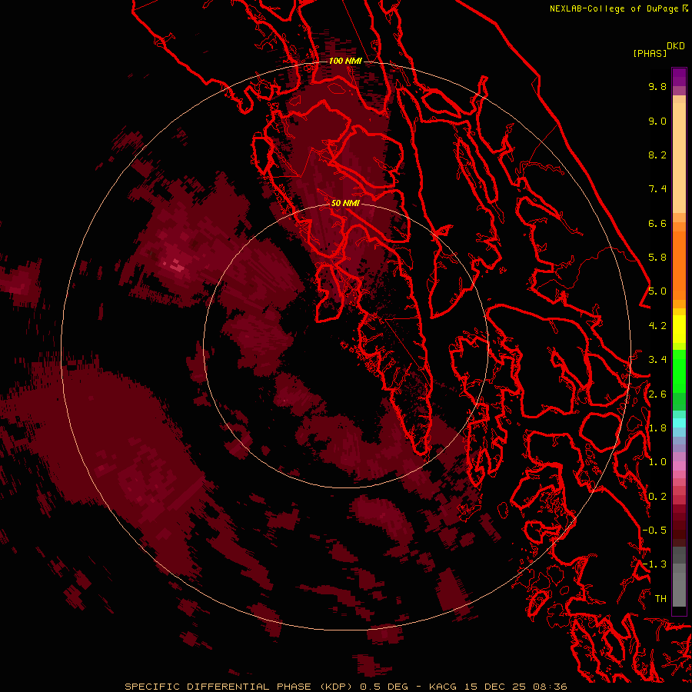This screenshot has height=692, width=692.
Task: Click the SPECIFIC DIFFERENTIAL PHASE (KDP) caption
Action: point(240,687)
